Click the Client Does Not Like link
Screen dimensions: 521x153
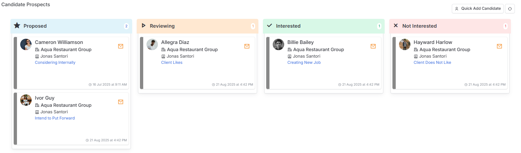pyautogui.click(x=432, y=63)
